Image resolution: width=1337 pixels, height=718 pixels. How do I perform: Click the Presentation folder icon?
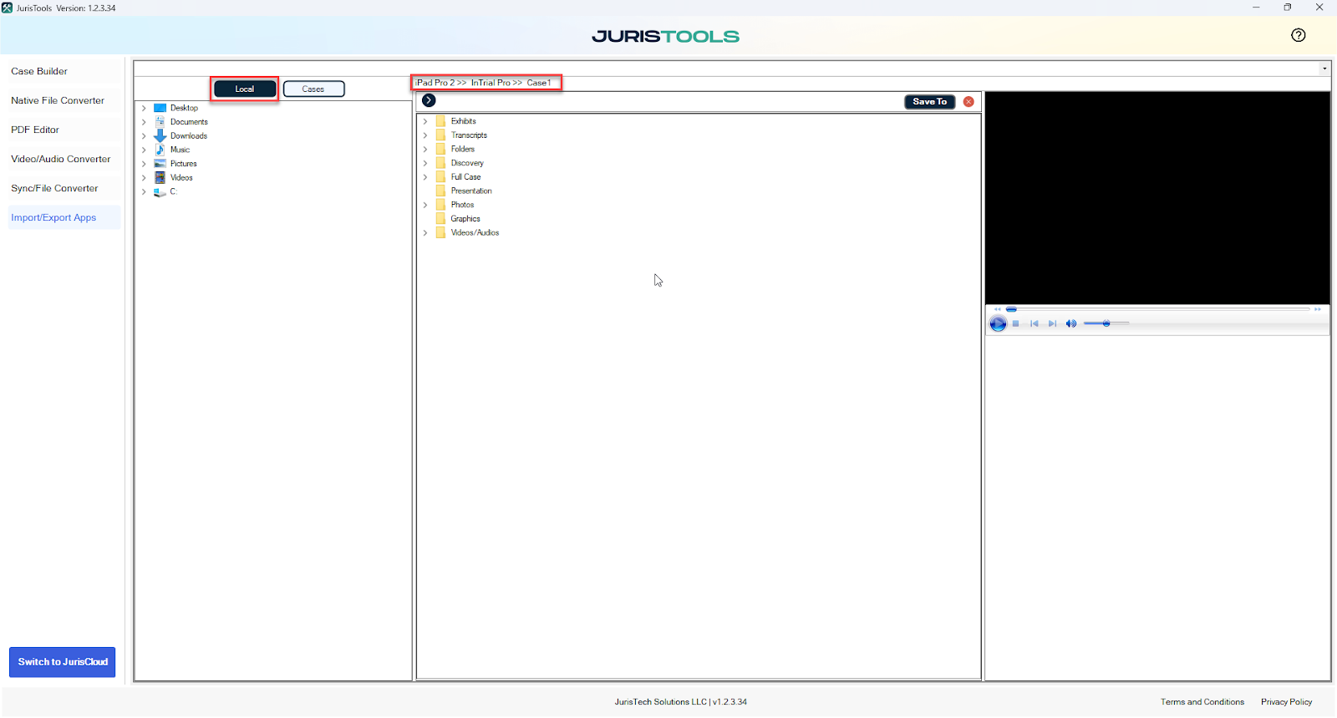coord(440,191)
